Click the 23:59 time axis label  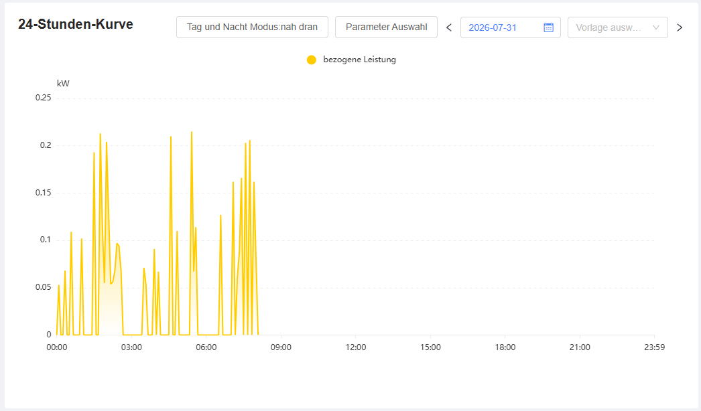[x=654, y=347]
